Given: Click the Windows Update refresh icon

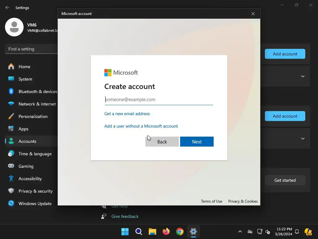Looking at the screenshot, I should (11, 203).
